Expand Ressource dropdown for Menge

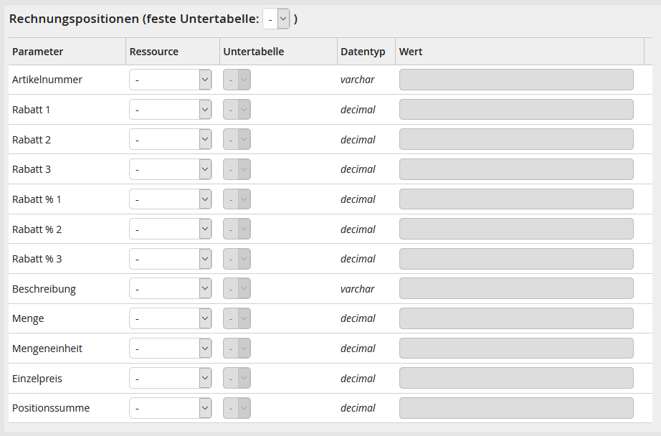point(171,318)
